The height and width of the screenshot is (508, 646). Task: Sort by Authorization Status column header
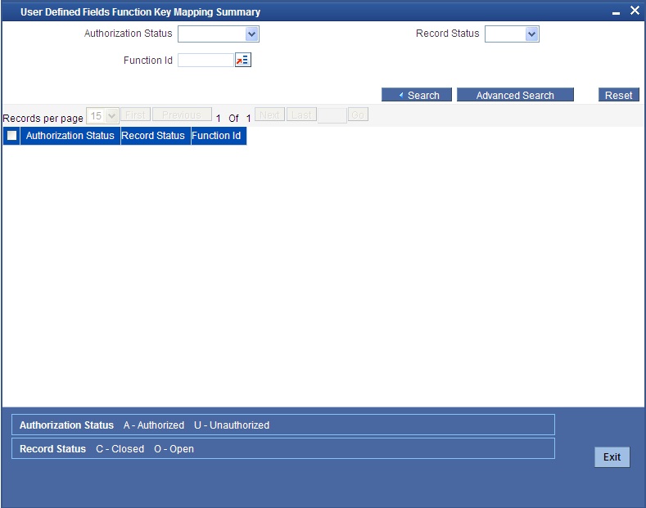[70, 136]
